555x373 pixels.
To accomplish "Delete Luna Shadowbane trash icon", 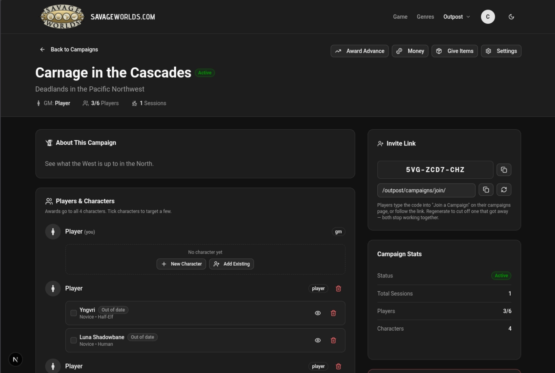I will [x=333, y=340].
